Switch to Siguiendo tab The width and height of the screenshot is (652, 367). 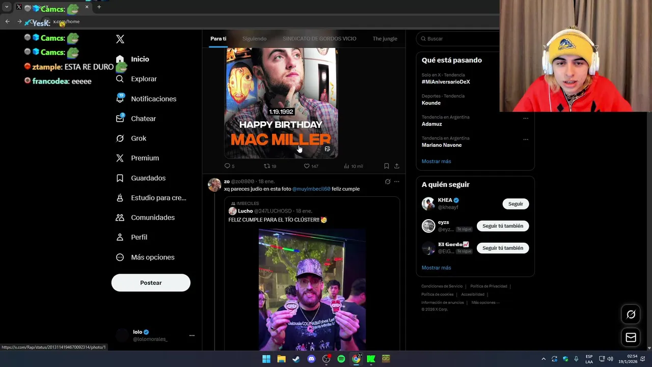pos(254,39)
